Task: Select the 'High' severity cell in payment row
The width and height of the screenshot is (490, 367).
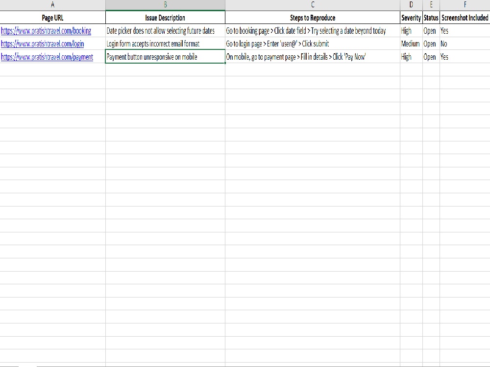Action: (411, 56)
